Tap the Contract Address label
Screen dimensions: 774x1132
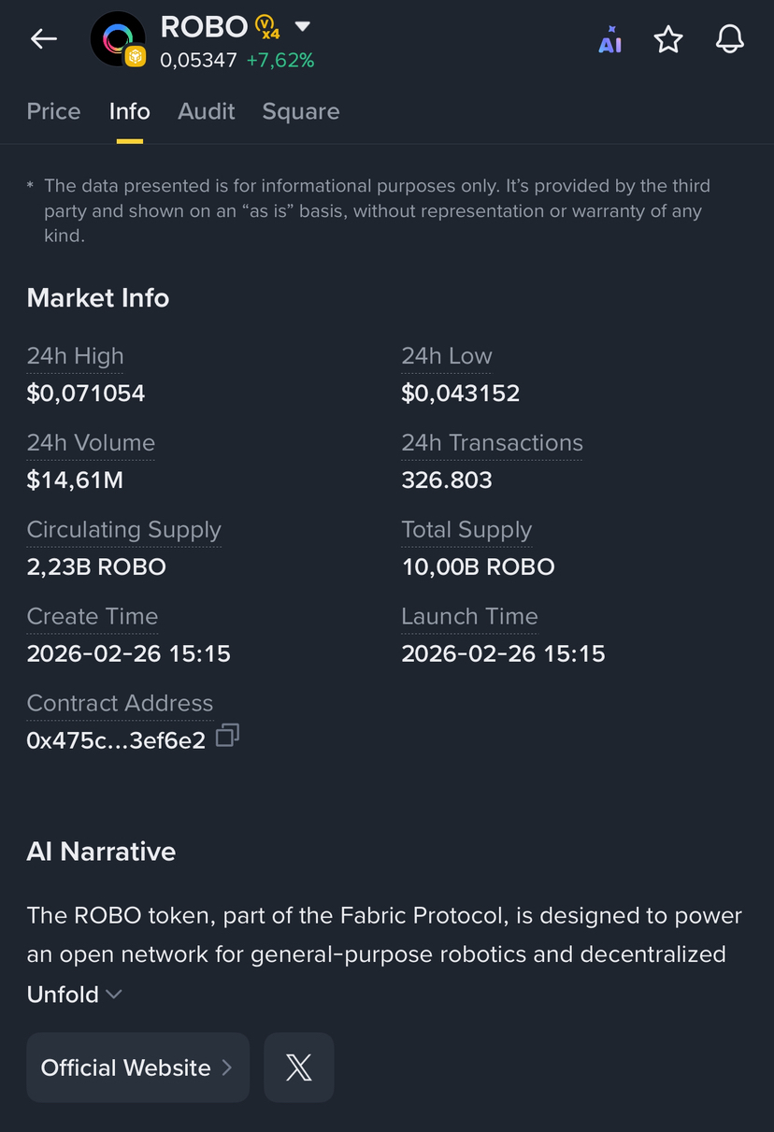click(x=120, y=704)
